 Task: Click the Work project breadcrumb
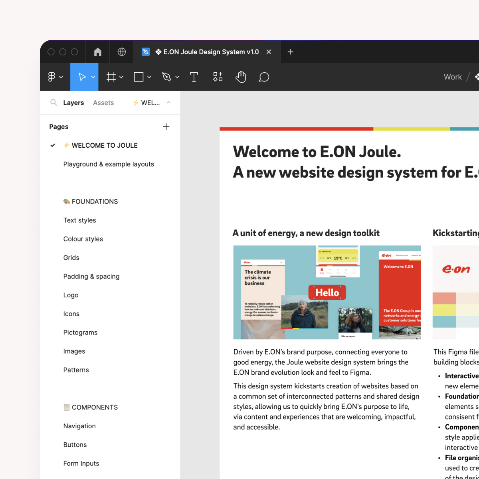coord(453,77)
